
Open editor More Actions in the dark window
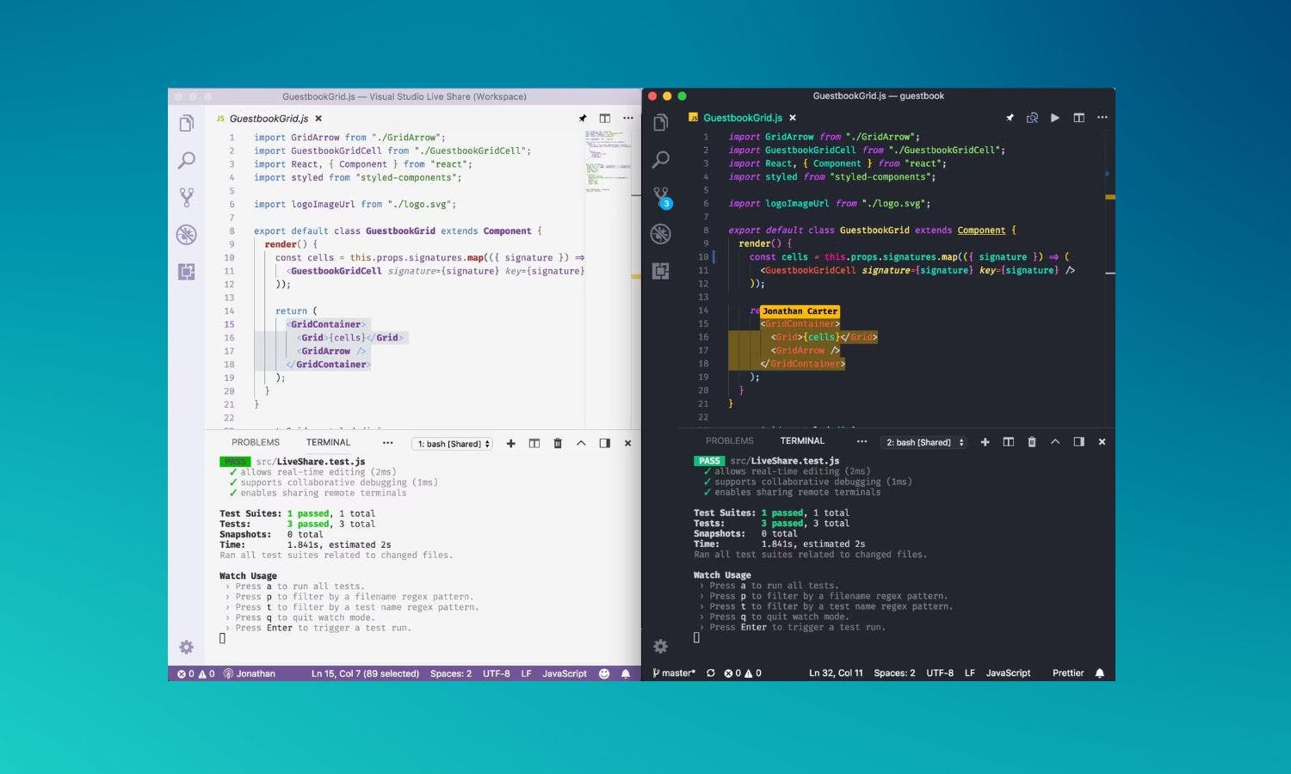pos(1102,118)
